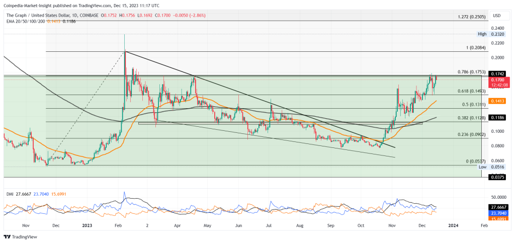The image size is (515, 243).
Task: Click the TradingView logo icon
Action: 7,236
